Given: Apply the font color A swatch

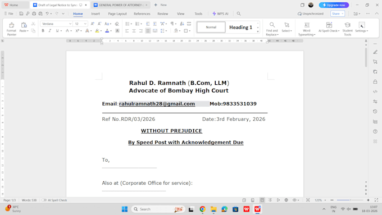Looking at the screenshot, I should tap(107, 31).
